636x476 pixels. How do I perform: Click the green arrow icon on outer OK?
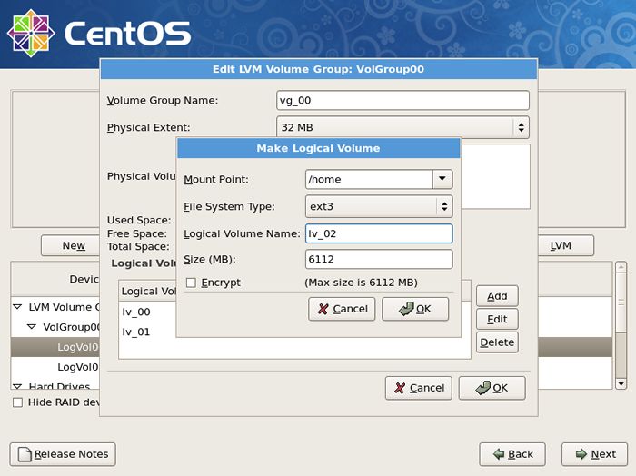click(x=482, y=388)
